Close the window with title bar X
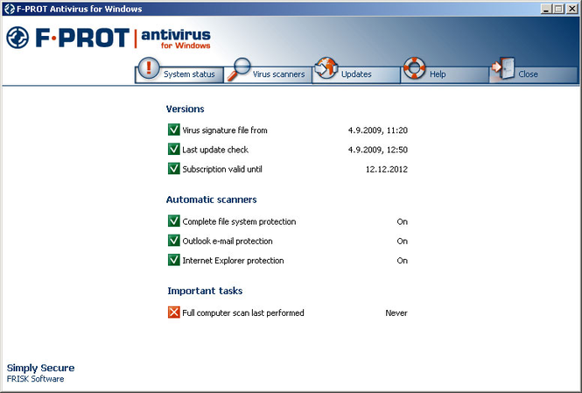Viewport: 582px width, 393px height. point(572,9)
